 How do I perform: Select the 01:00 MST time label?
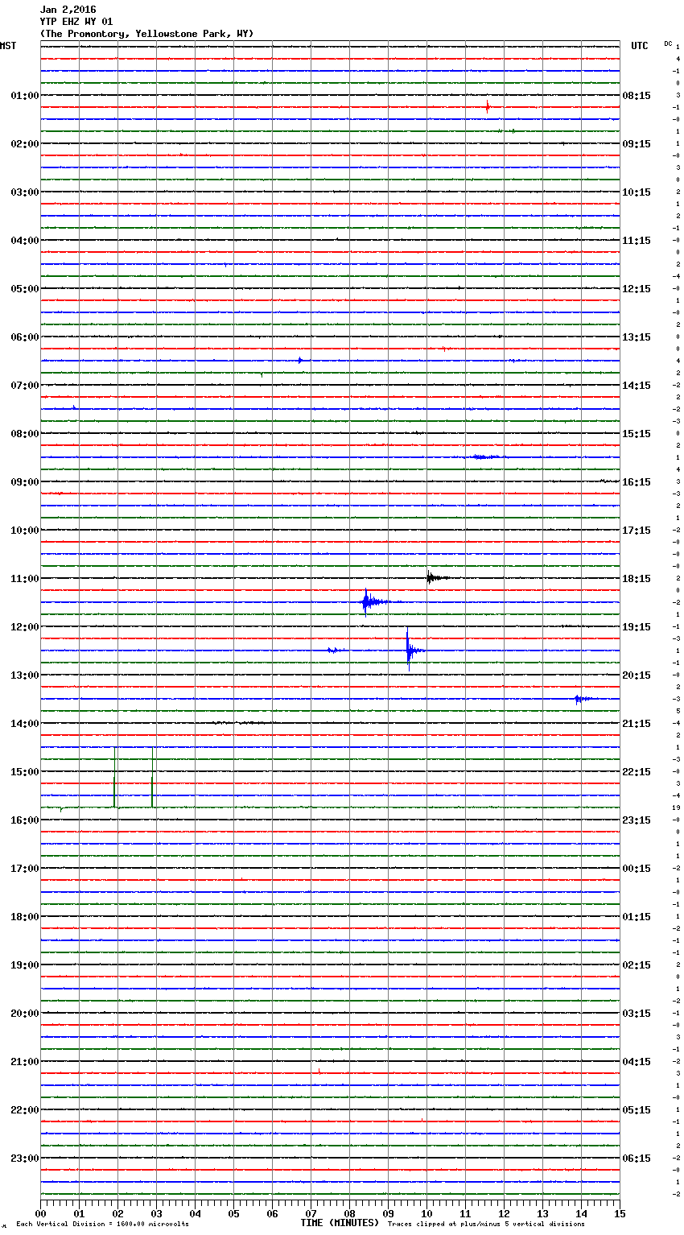[x=24, y=96]
